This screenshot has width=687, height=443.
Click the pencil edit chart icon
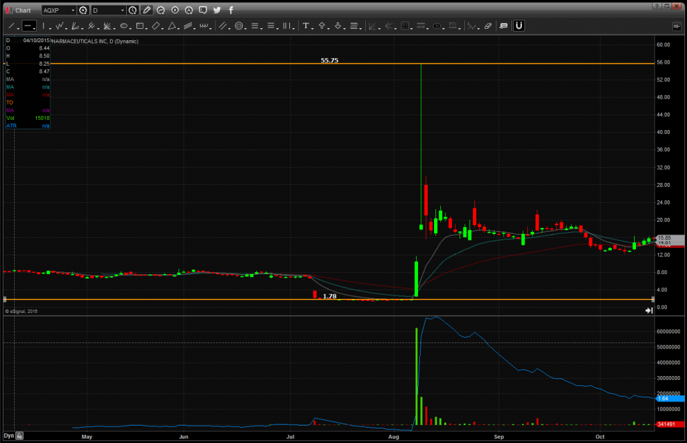pos(147,10)
